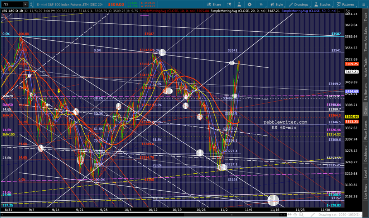This screenshot has width=369, height=218.
Task: Toggle the chart expansion arrows icon
Action: (x=289, y=215)
